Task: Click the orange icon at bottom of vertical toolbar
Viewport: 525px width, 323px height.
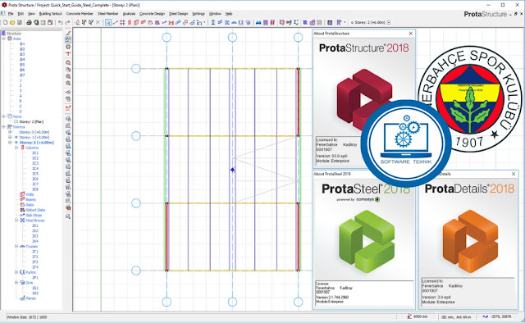Action: point(68,208)
